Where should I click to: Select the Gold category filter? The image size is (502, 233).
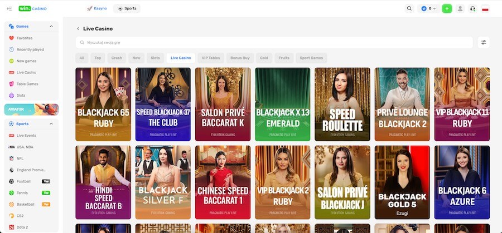pyautogui.click(x=264, y=58)
